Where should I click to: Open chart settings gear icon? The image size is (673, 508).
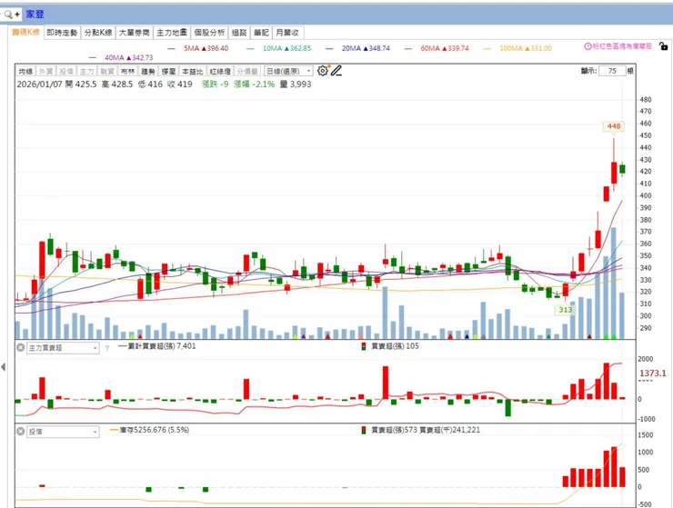[x=322, y=71]
